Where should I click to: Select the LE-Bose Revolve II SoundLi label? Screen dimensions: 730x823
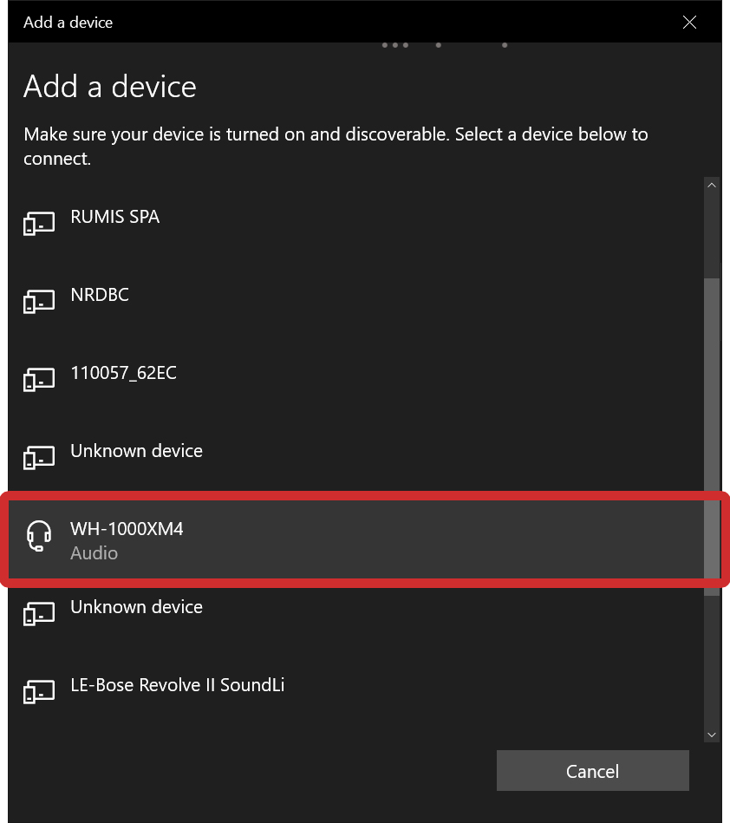click(x=177, y=685)
